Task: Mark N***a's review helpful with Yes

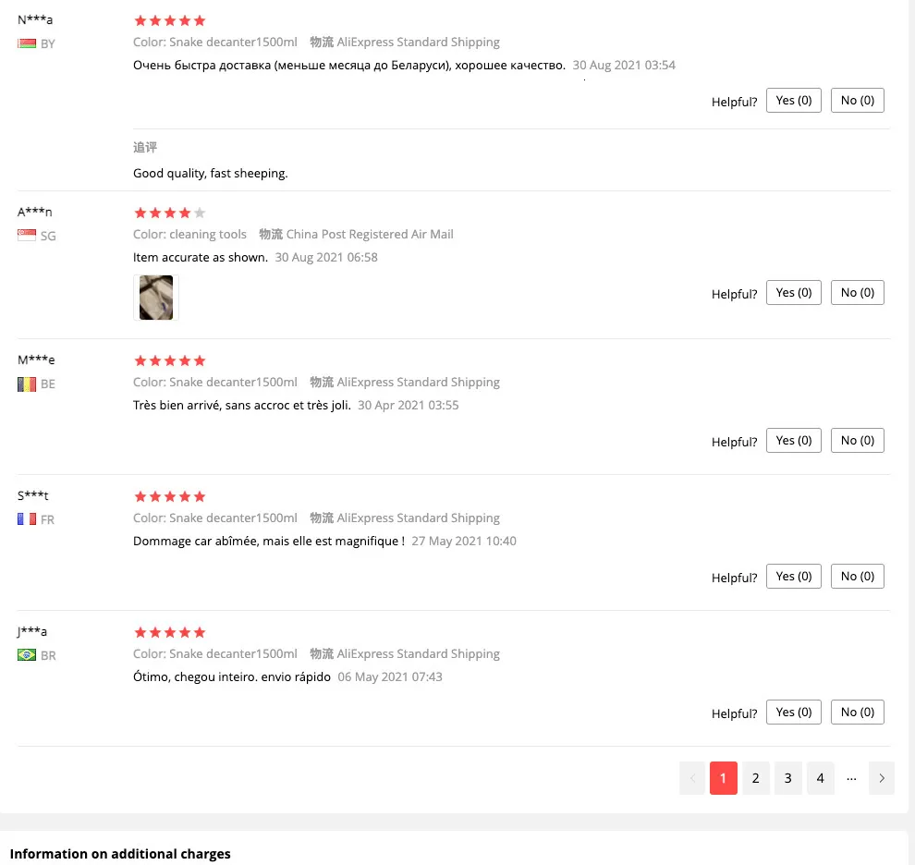Action: (794, 101)
